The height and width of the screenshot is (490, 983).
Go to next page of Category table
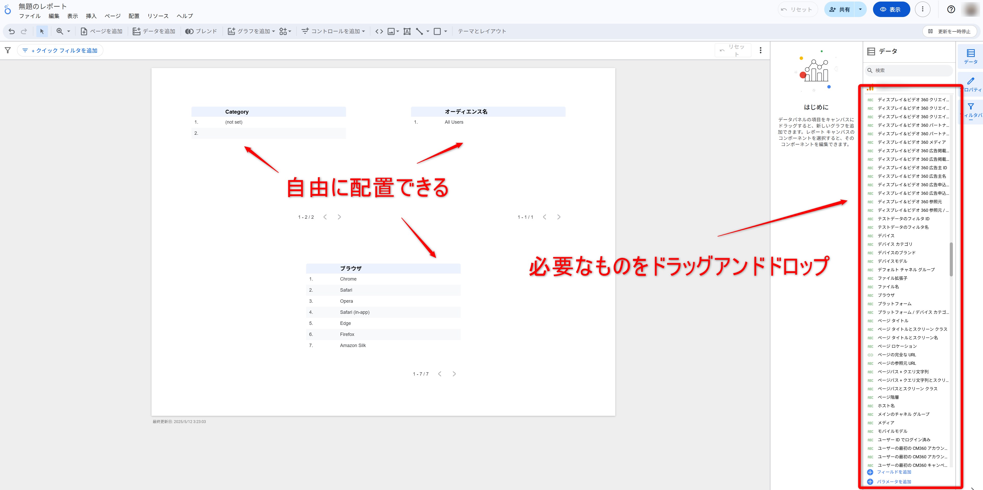[x=339, y=217]
